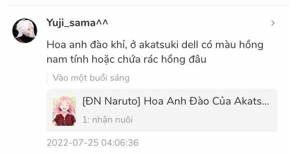This screenshot has width=290, height=155.
Task: Open Yuji_sama's round profile avatar
Action: [25, 31]
